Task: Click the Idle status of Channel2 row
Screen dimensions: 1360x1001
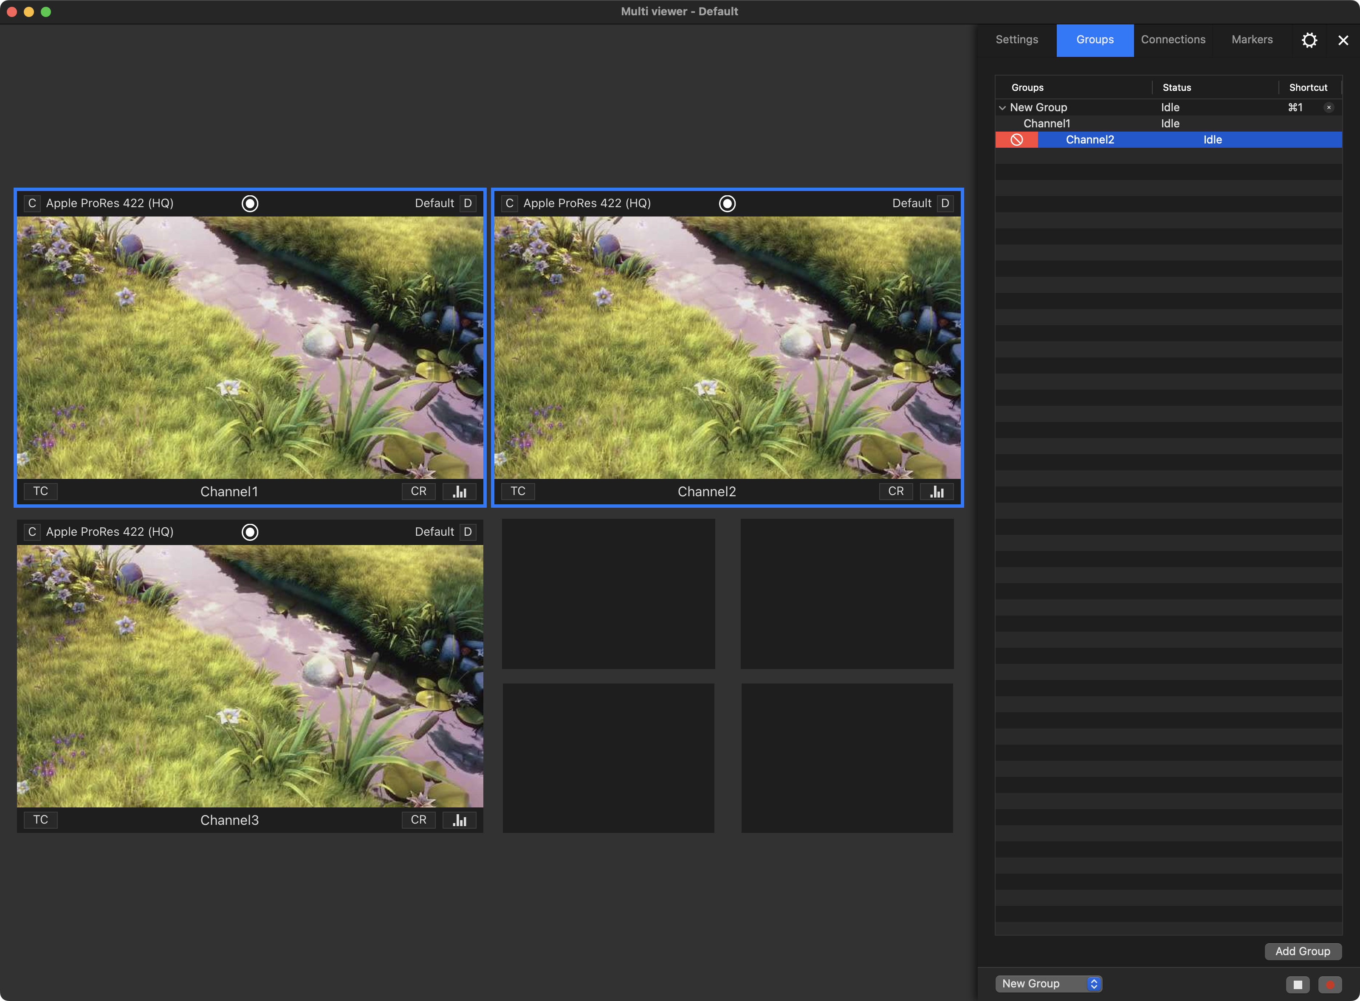Action: click(1213, 140)
